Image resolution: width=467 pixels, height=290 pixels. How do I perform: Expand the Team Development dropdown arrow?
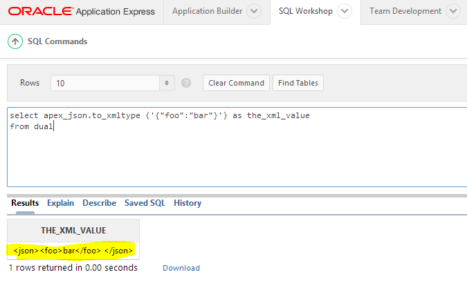[453, 12]
